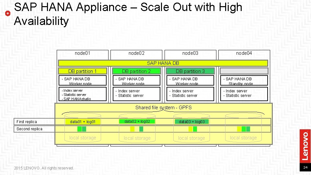Screen dimensions: 311x175
Task: Click the slide number 24
Action: point(305,168)
